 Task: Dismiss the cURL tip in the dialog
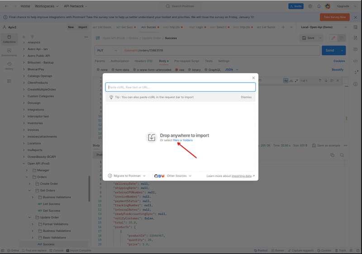(246, 97)
